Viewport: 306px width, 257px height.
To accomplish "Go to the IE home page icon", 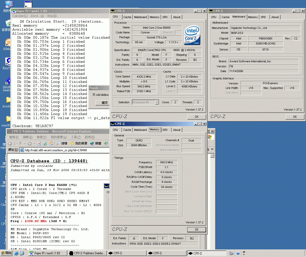I will (x=51, y=143).
